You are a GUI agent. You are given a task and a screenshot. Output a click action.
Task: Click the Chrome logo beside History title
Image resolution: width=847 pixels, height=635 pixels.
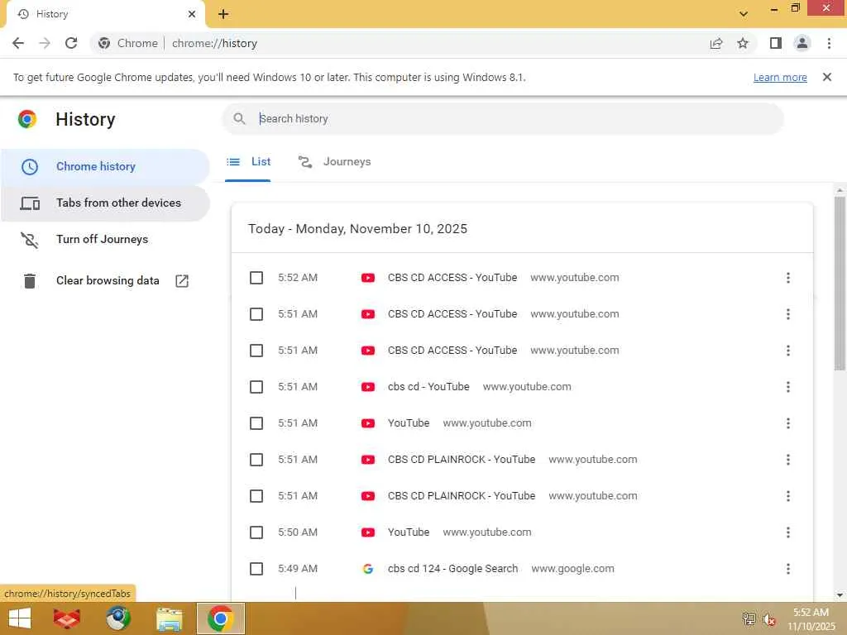[27, 119]
